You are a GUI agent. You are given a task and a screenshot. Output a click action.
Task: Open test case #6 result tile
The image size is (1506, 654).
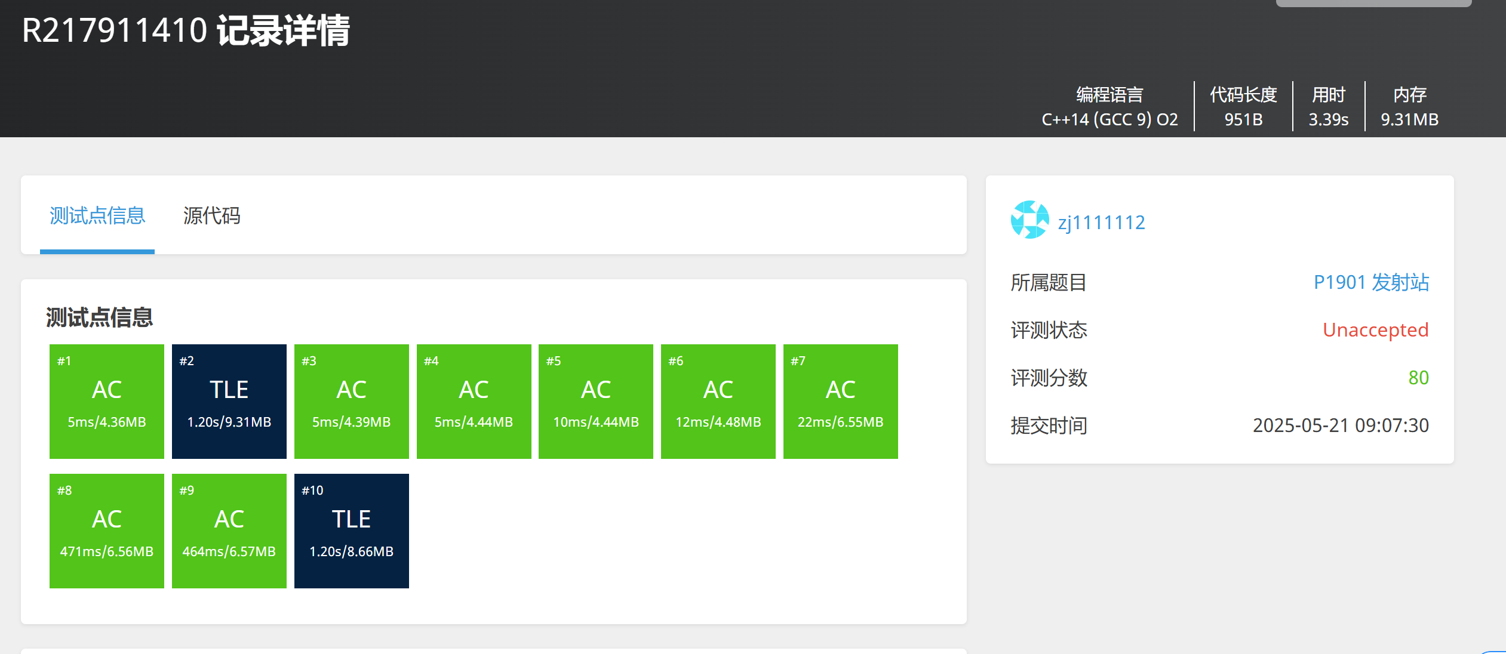click(718, 401)
